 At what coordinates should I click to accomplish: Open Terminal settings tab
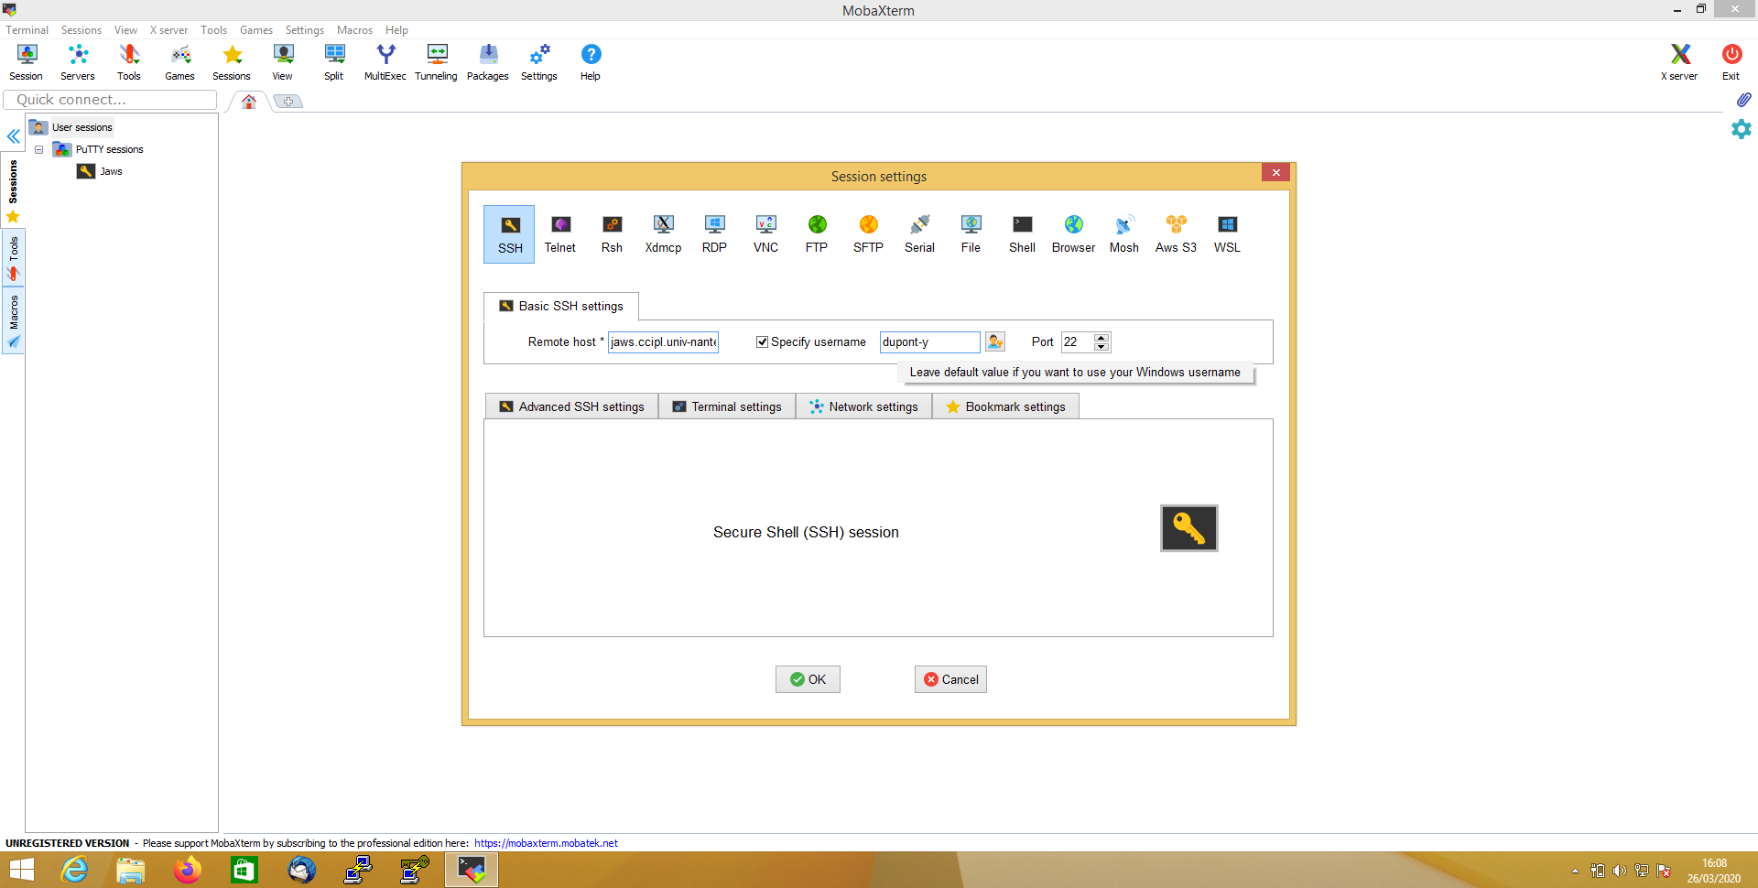pyautogui.click(x=727, y=406)
